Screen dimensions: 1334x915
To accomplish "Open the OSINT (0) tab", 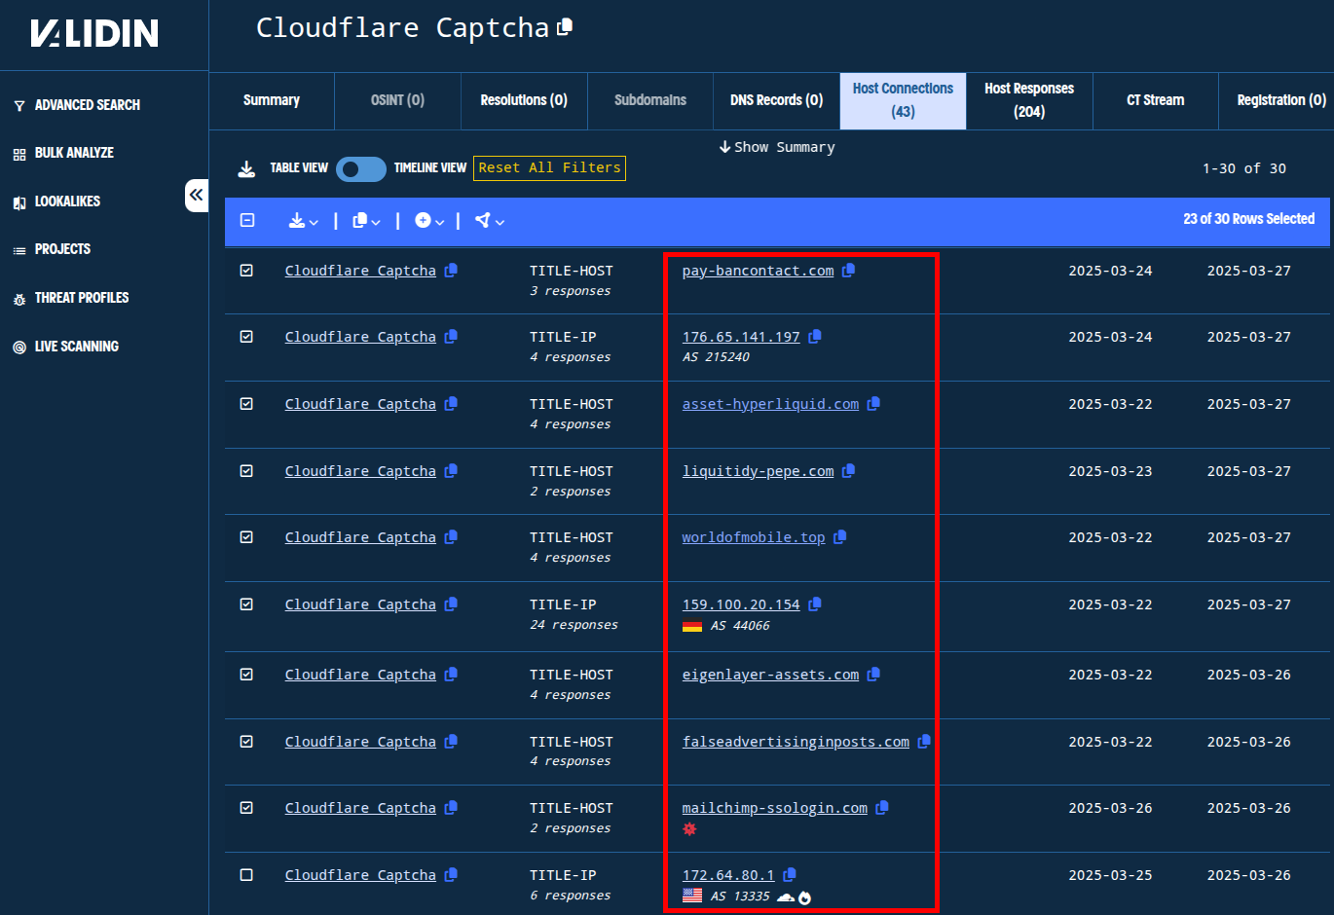I will pyautogui.click(x=397, y=100).
